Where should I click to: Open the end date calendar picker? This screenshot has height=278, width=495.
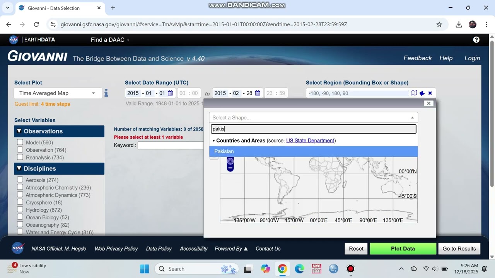pos(258,93)
